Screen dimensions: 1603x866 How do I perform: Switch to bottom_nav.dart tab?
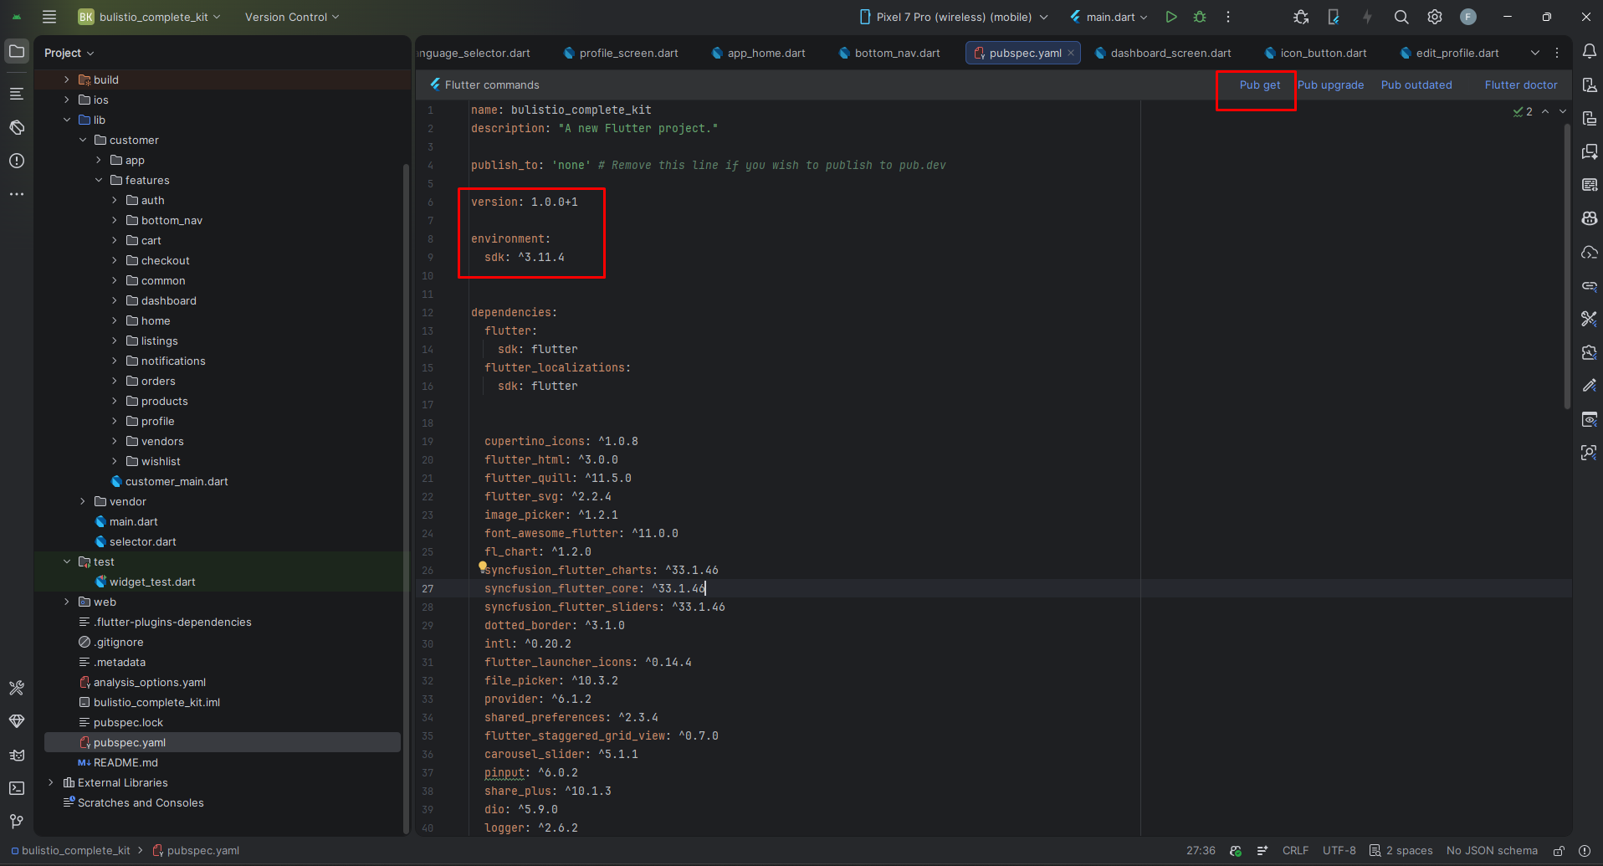pos(889,53)
